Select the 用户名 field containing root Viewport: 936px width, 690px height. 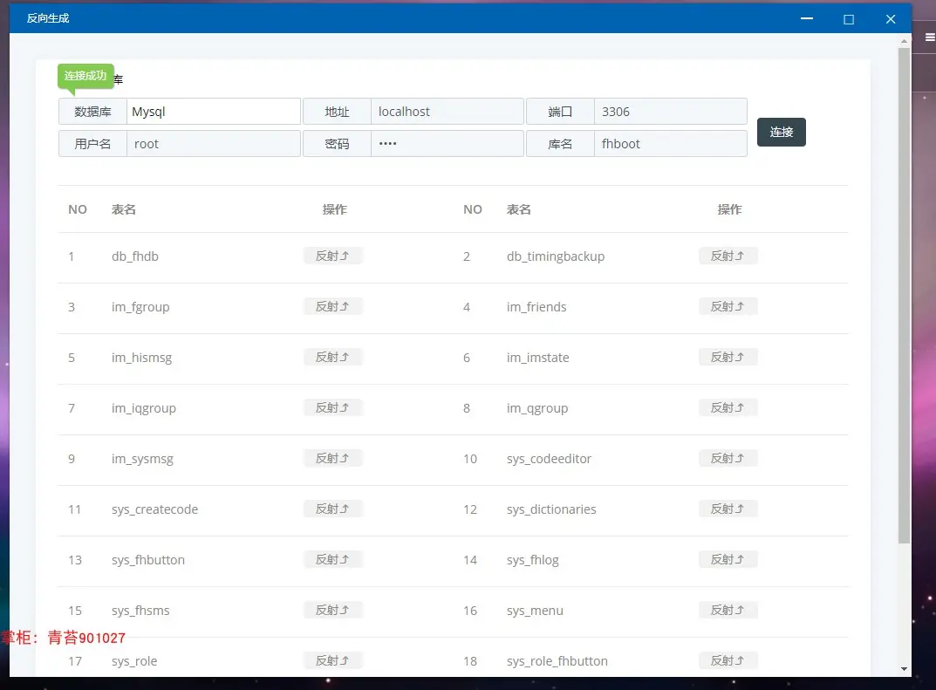point(213,144)
